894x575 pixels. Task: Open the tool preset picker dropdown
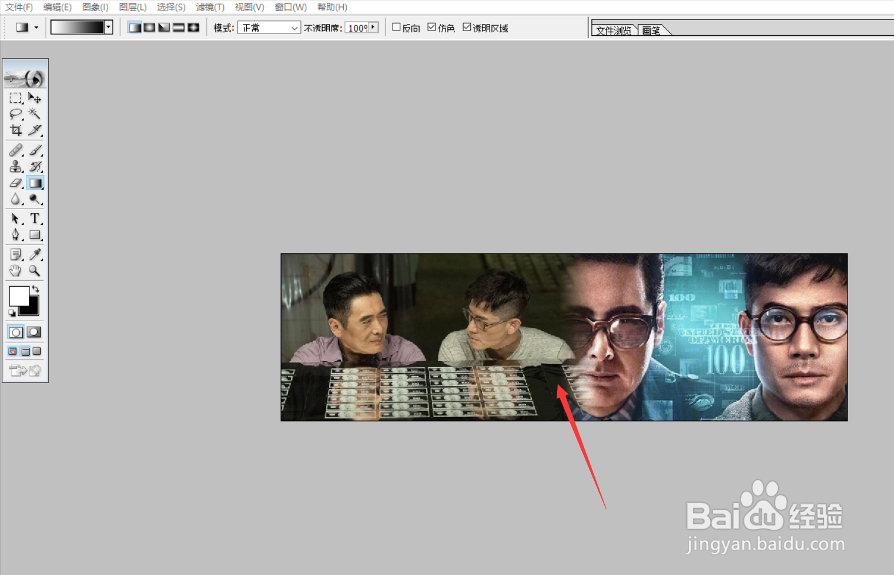click(x=36, y=28)
